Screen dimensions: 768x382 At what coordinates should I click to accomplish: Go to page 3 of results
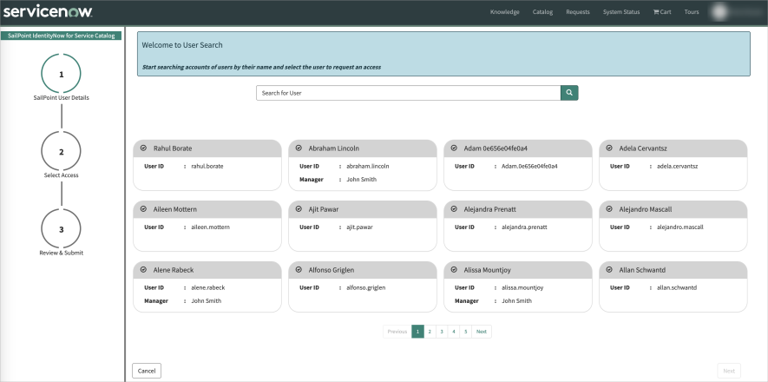[442, 332]
